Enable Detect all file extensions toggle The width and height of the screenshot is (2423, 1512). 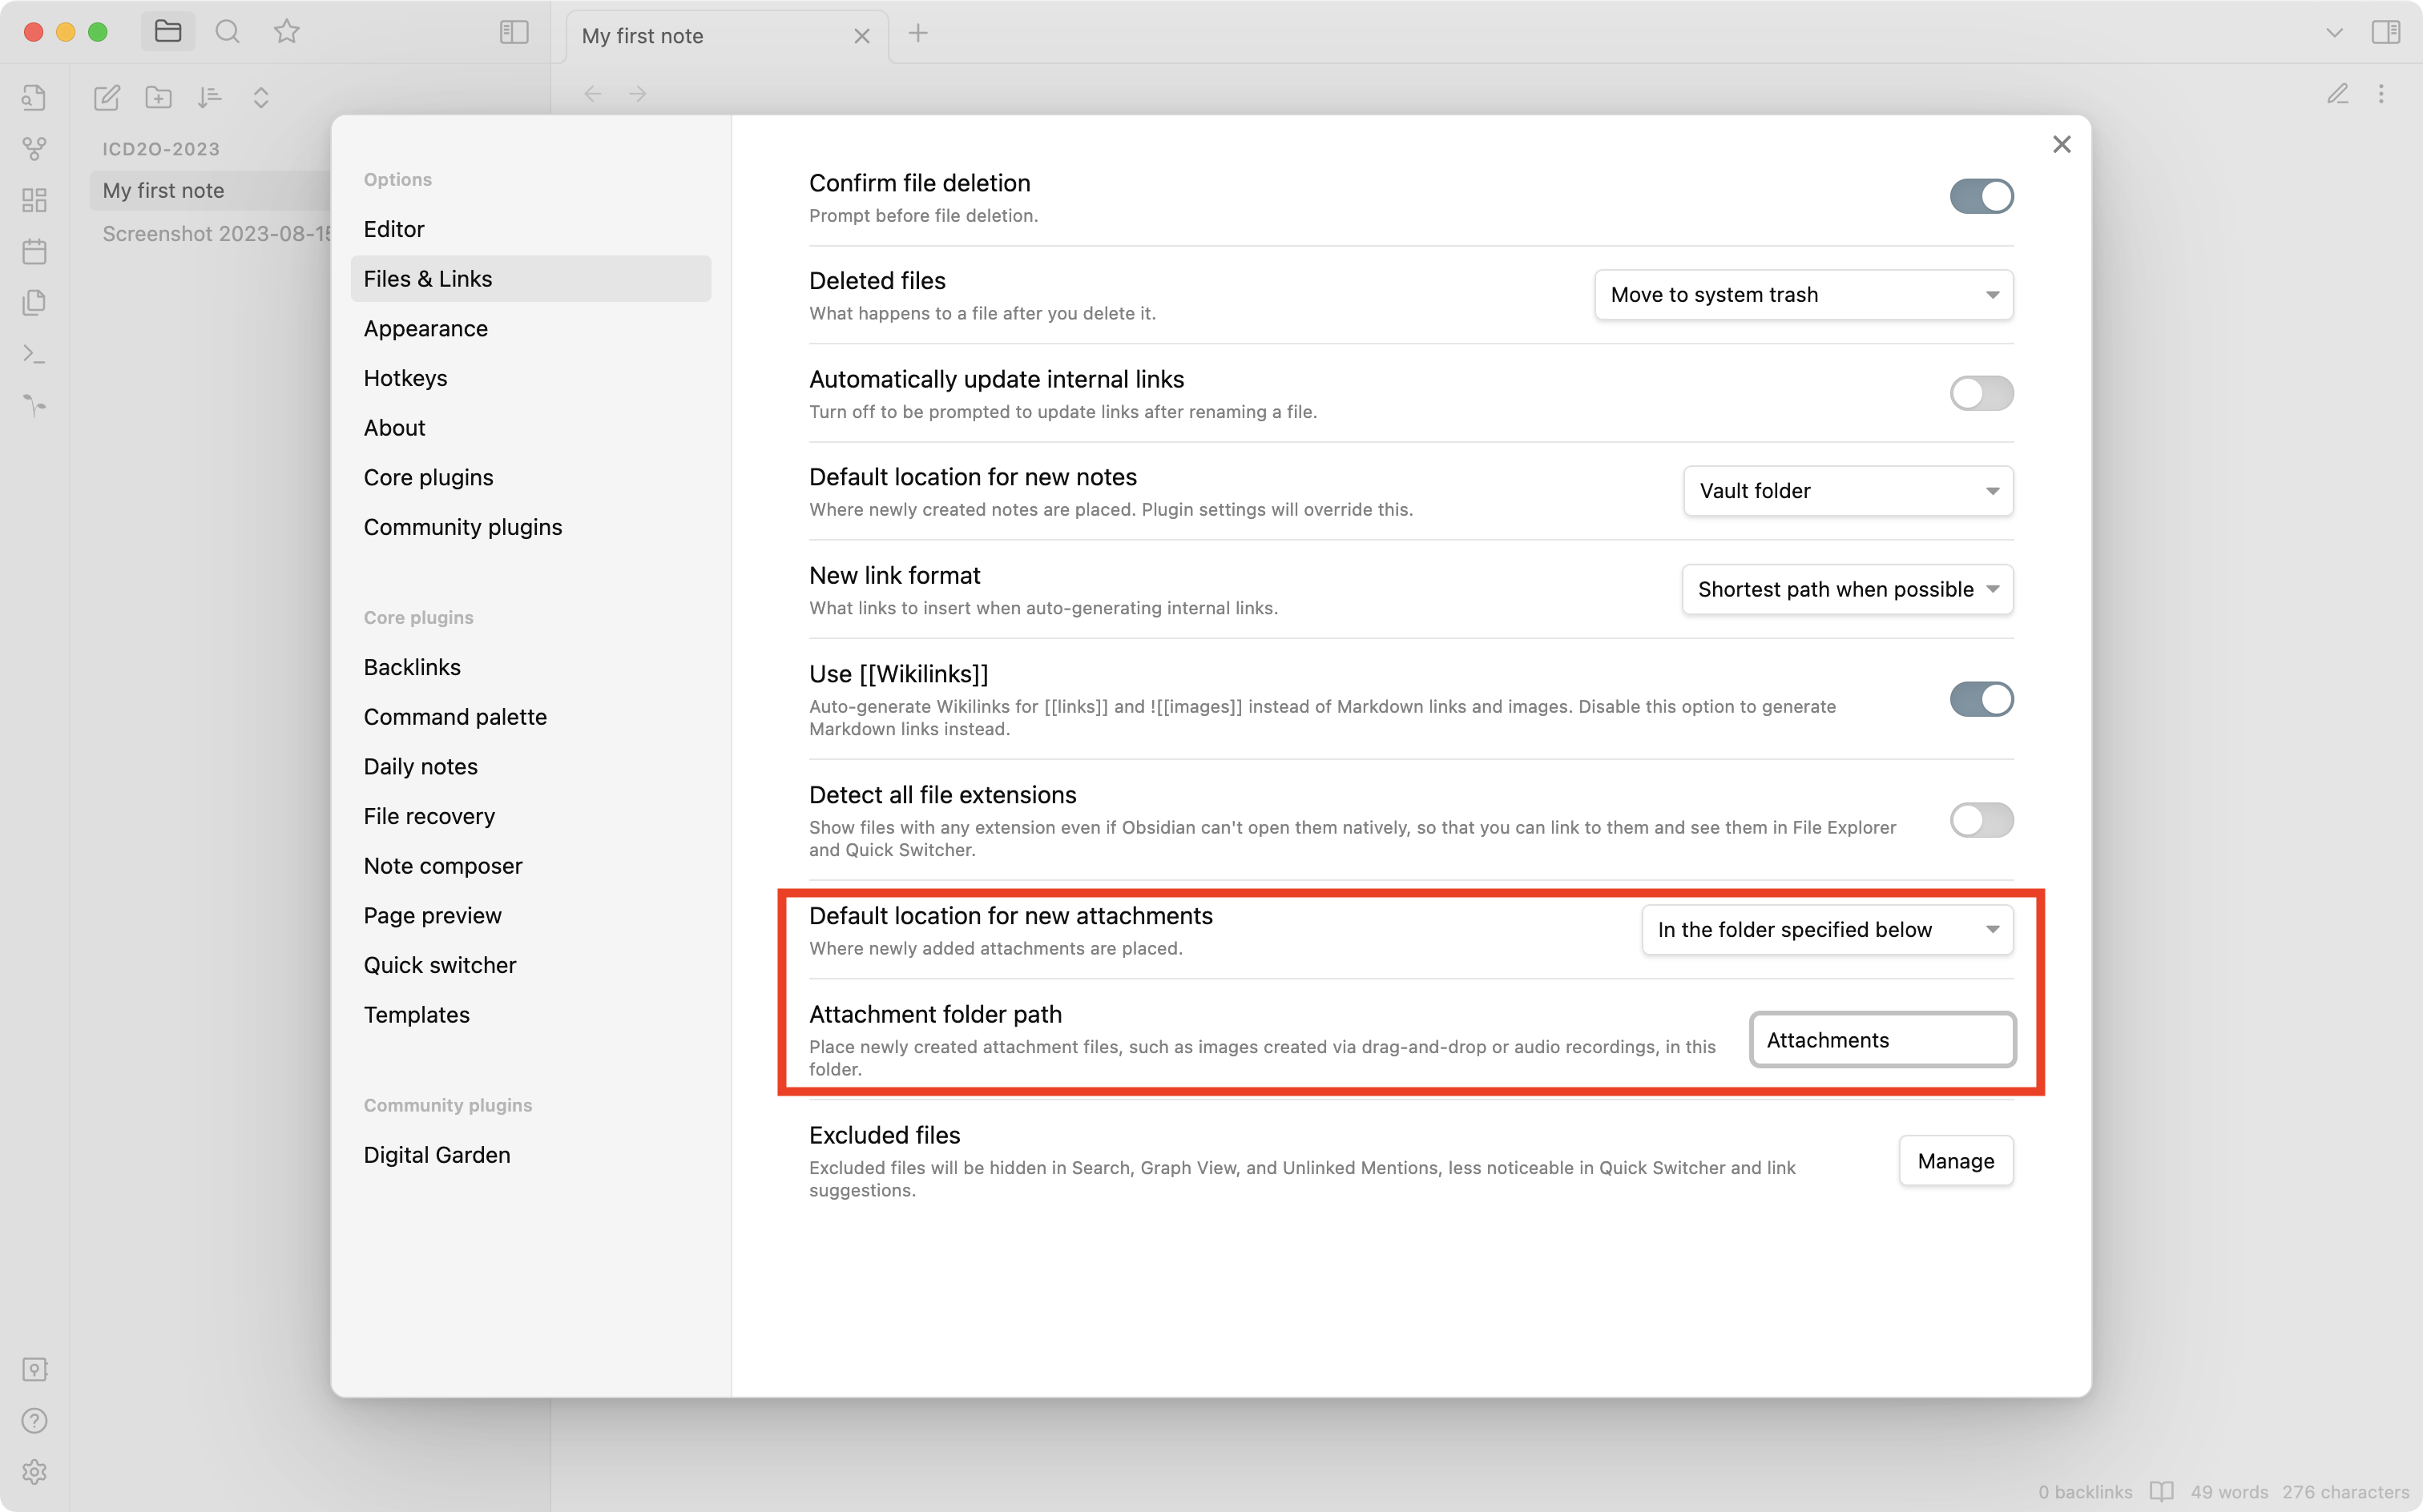click(x=1981, y=820)
